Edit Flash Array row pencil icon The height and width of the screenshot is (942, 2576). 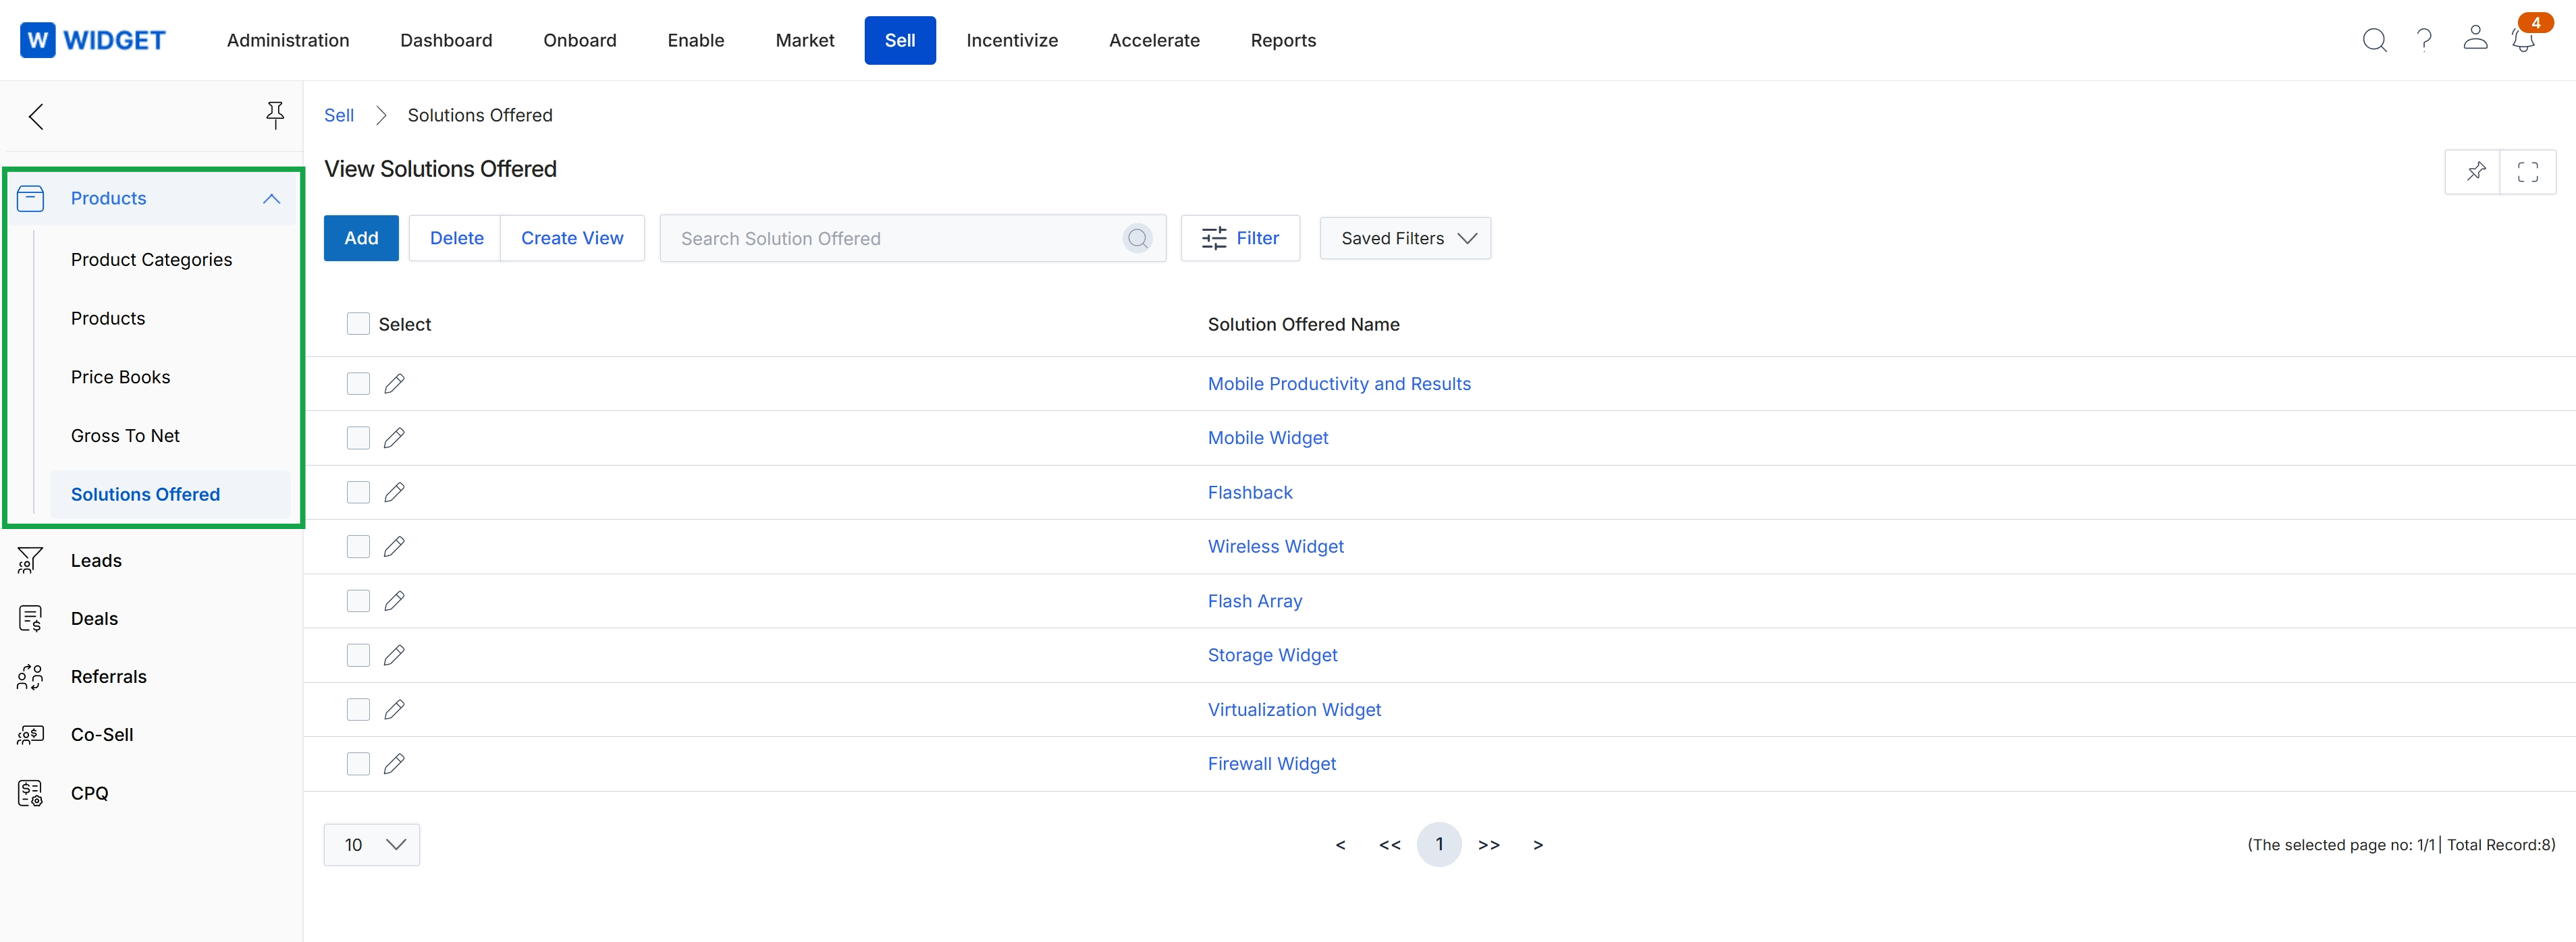tap(394, 601)
